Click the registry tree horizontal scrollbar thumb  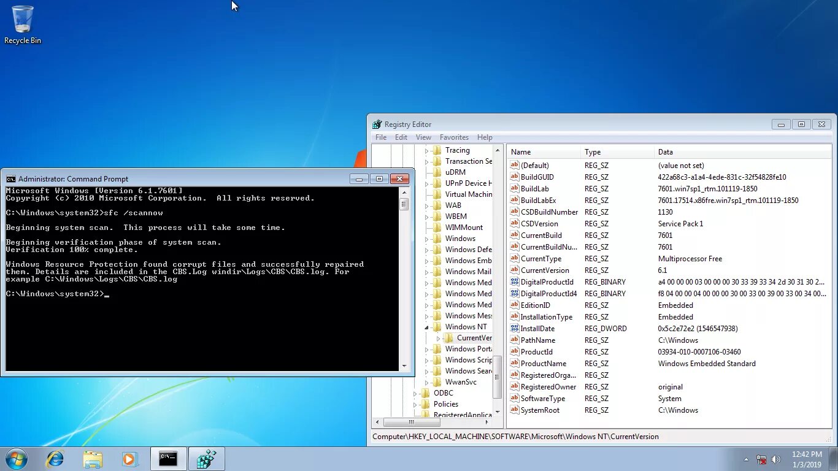(x=412, y=422)
